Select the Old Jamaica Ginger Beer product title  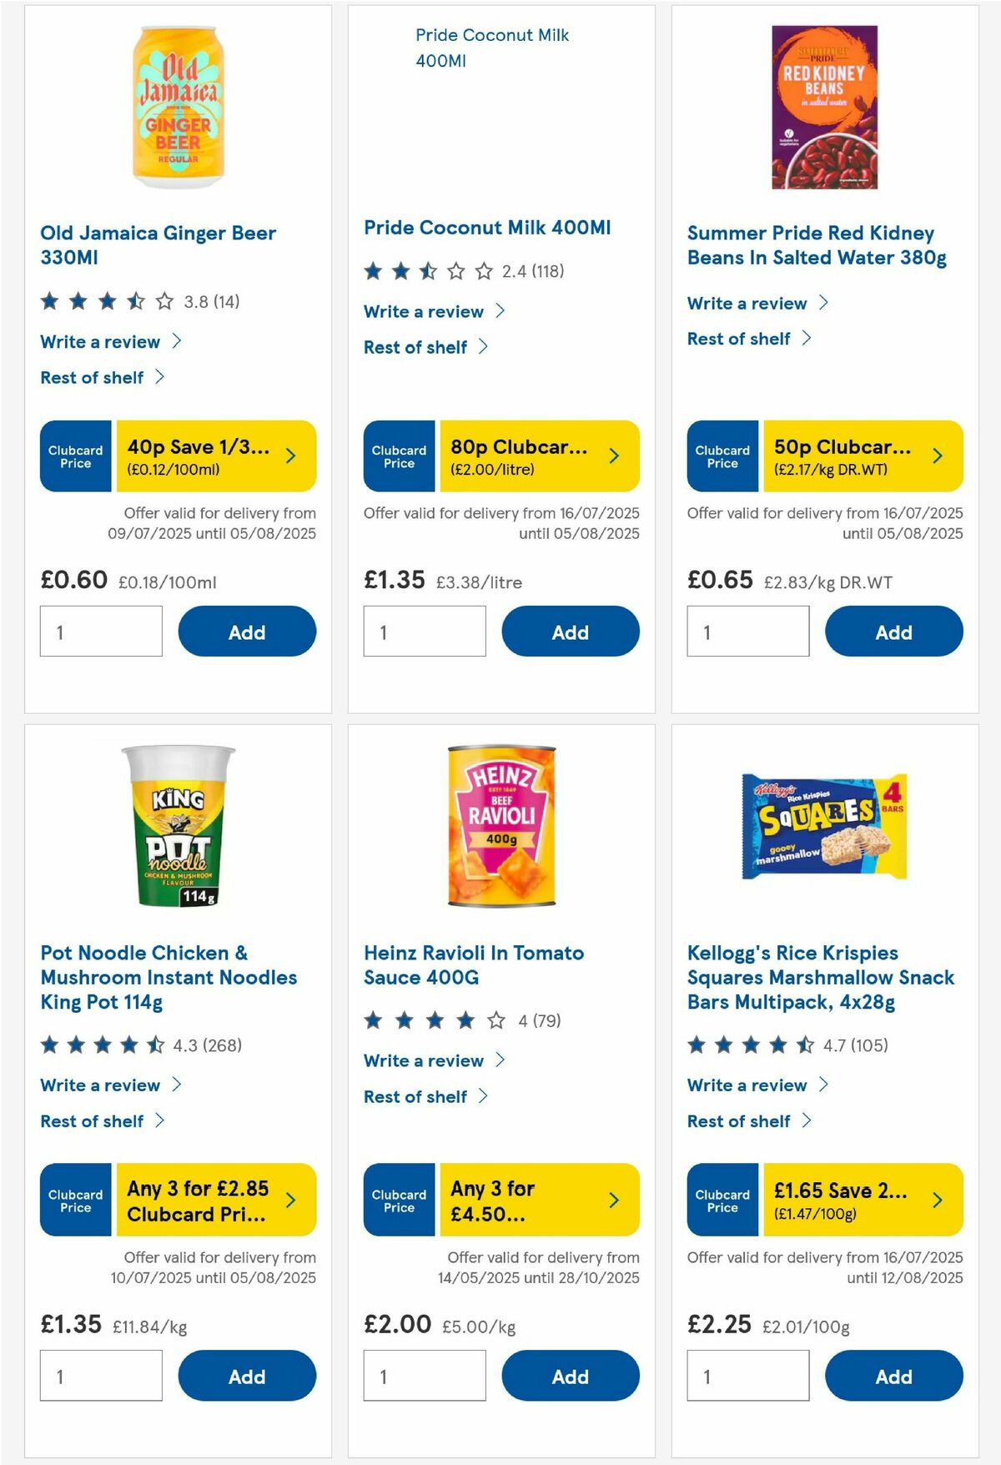click(x=158, y=245)
